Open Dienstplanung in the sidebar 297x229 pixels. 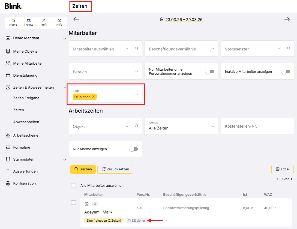(25, 75)
